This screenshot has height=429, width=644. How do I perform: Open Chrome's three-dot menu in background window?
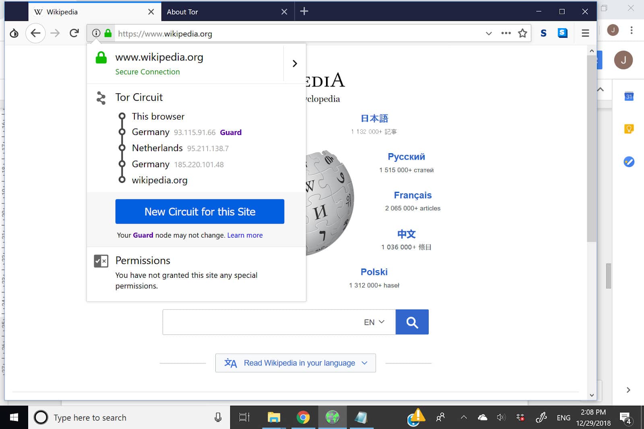(x=632, y=30)
